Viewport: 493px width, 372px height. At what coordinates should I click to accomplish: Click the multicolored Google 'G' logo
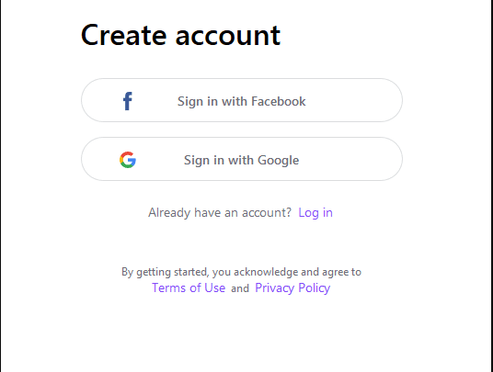point(128,160)
